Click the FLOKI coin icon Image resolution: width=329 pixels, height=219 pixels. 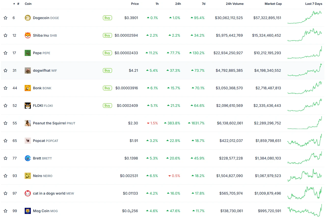[x=28, y=106]
